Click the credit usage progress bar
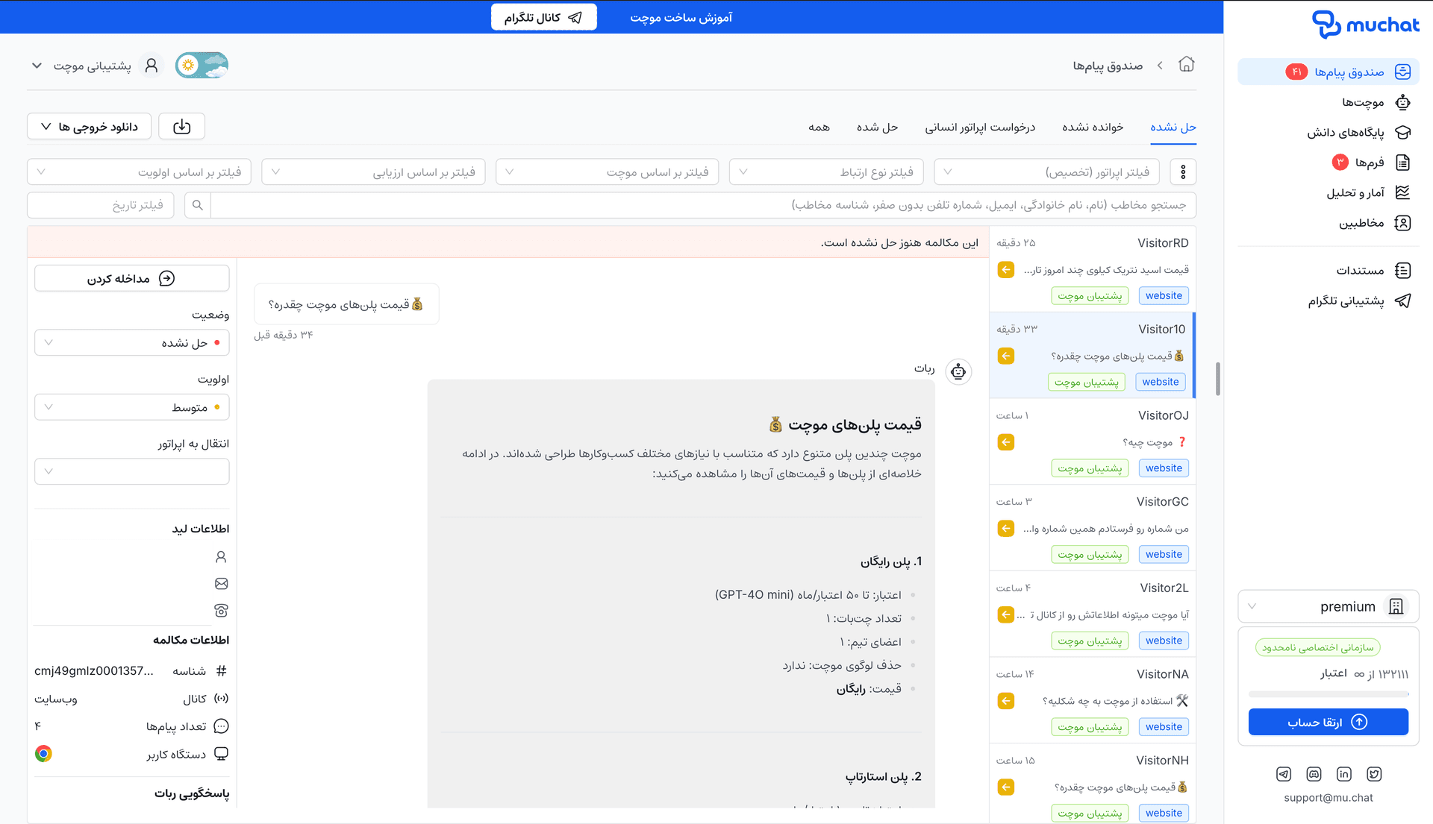Viewport: 1433px width, 824px height. (x=1329, y=694)
